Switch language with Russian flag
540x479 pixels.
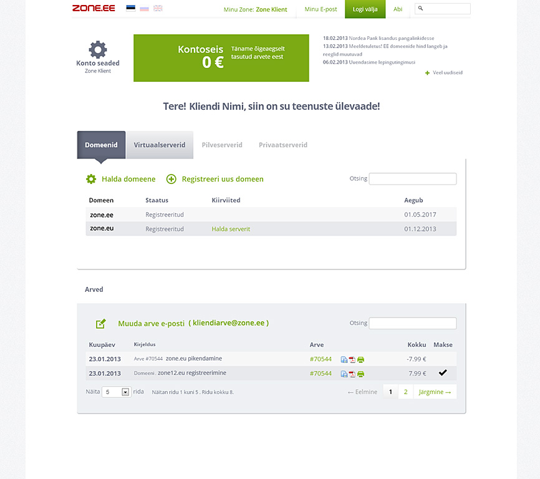click(x=144, y=8)
